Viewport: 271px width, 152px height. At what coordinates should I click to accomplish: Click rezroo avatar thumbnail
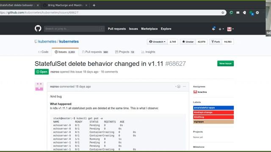39,87
